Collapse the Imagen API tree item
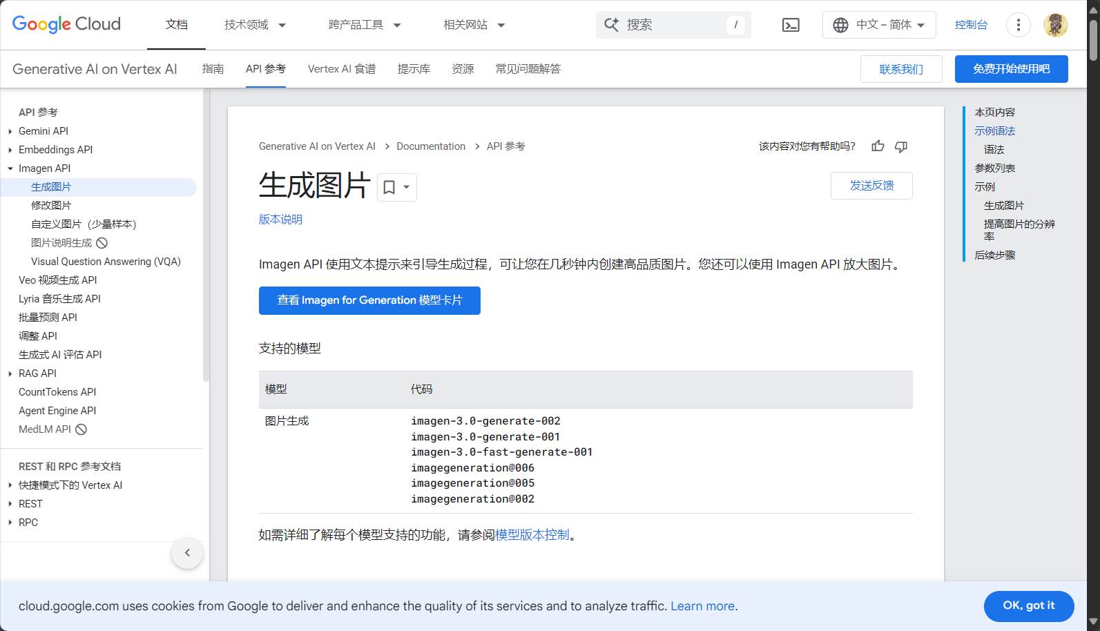 pos(10,168)
